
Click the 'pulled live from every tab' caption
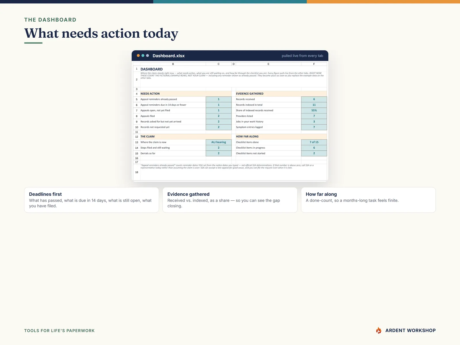302,56
